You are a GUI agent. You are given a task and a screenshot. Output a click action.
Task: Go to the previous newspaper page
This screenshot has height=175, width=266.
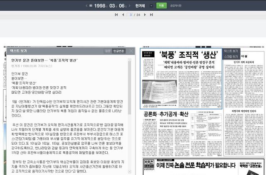(123, 15)
